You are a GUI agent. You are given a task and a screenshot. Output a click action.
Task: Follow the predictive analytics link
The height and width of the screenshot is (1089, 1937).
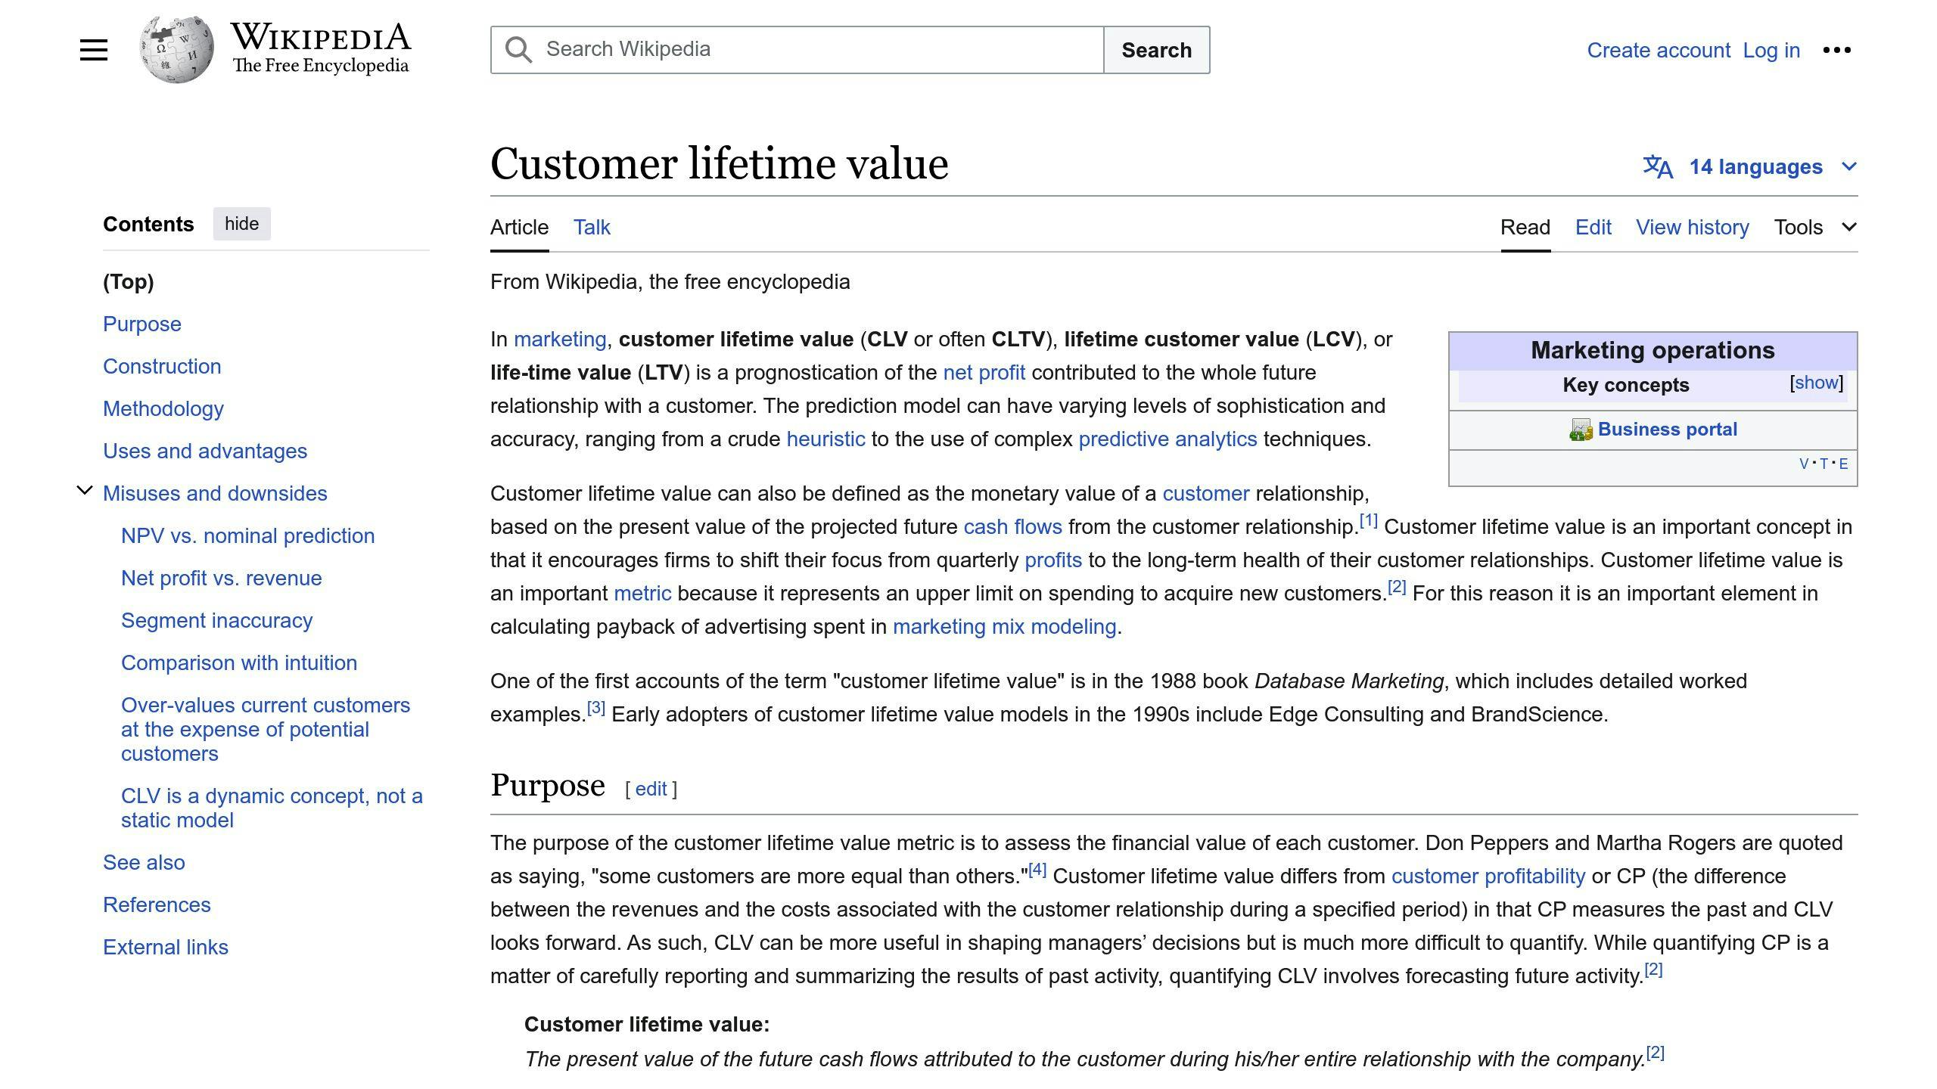pyautogui.click(x=1167, y=439)
